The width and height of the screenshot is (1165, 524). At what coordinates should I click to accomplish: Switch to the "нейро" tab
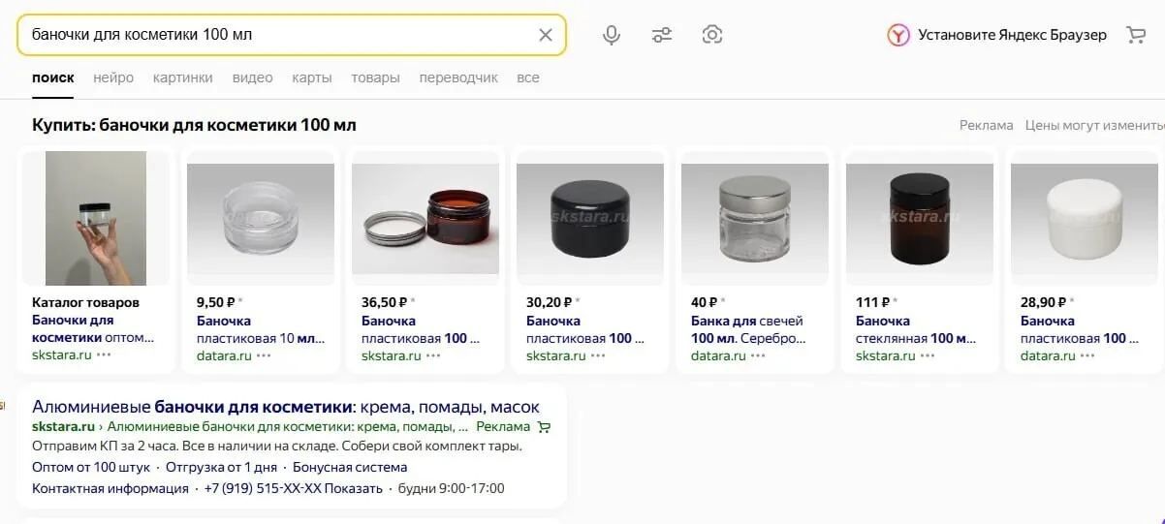point(113,77)
